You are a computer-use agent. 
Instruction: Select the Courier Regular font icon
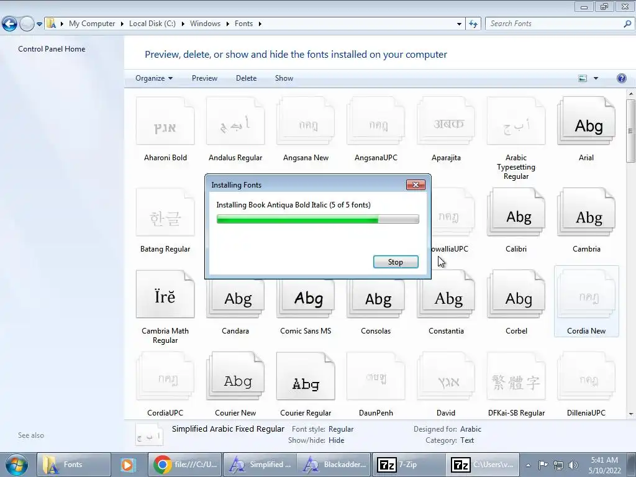coord(306,376)
